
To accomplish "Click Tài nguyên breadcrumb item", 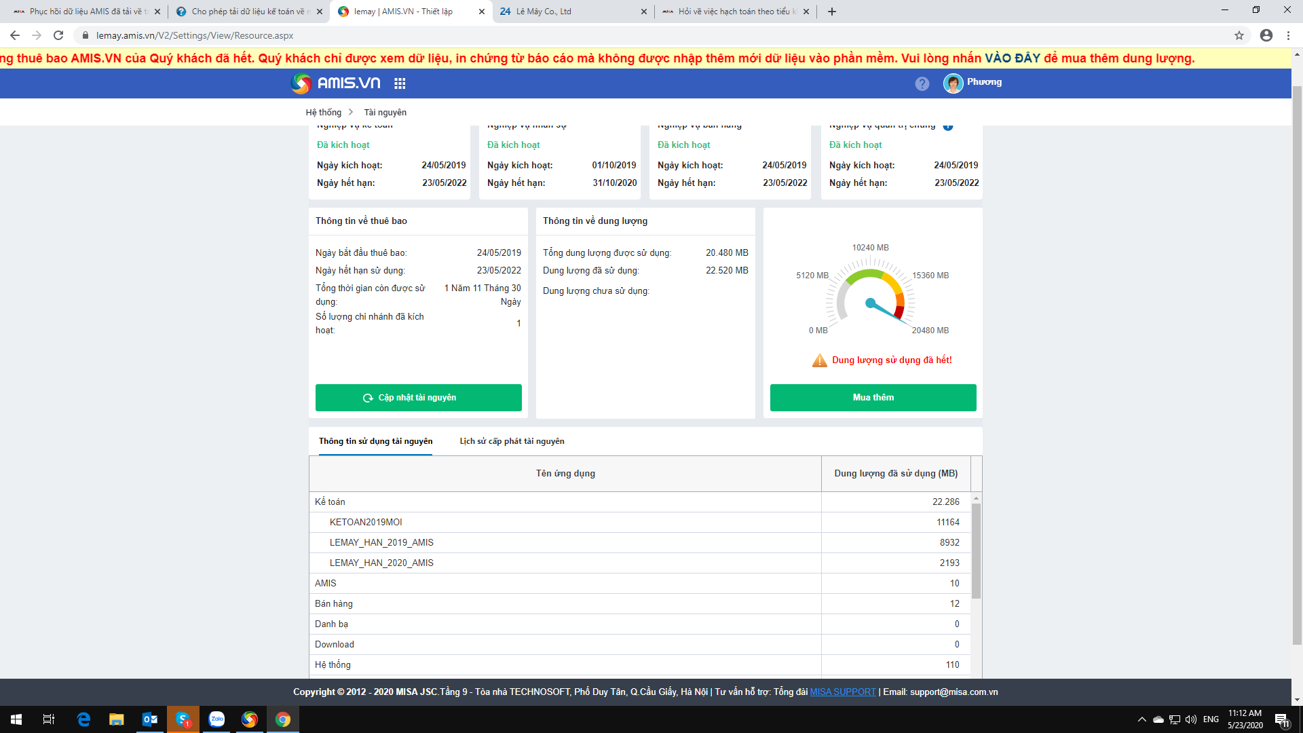I will coord(385,113).
